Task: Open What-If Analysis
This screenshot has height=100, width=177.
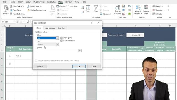Action: click(138, 10)
